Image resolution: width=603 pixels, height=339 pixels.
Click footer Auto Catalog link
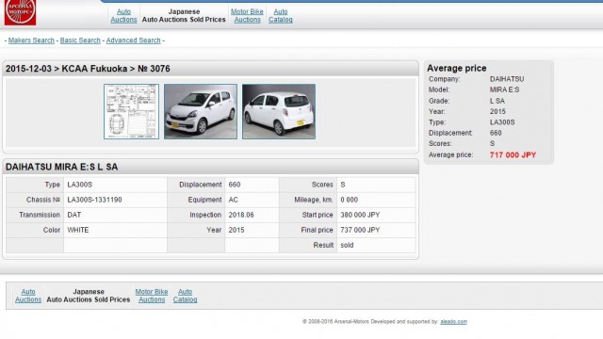(x=185, y=296)
